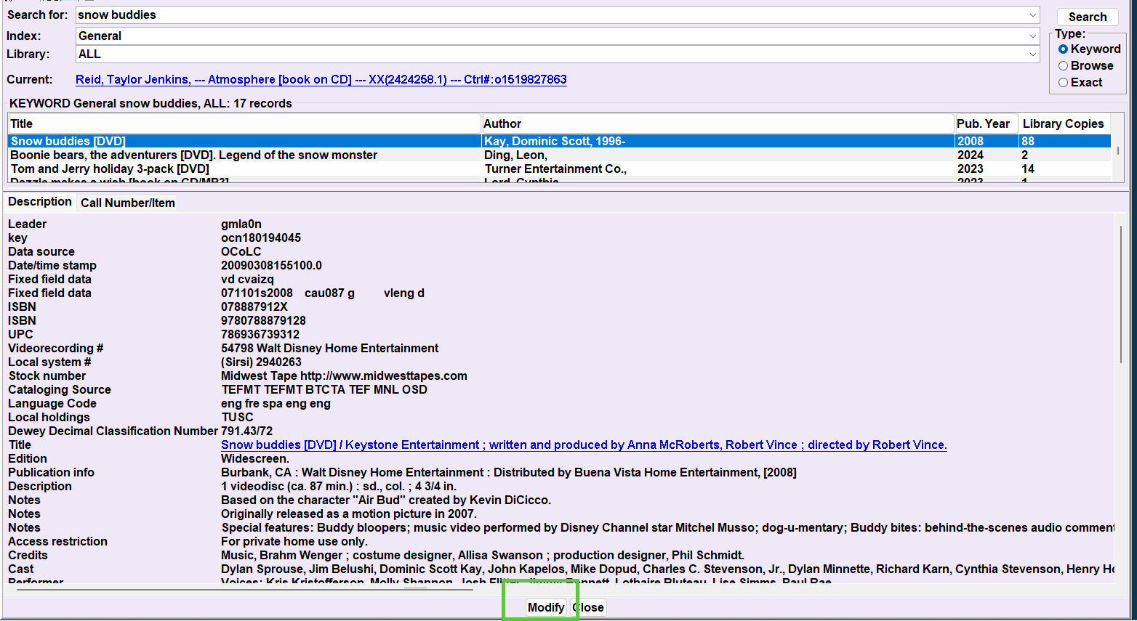The height and width of the screenshot is (621, 1137).
Task: Click the Data source value OCoLC
Action: pos(241,251)
